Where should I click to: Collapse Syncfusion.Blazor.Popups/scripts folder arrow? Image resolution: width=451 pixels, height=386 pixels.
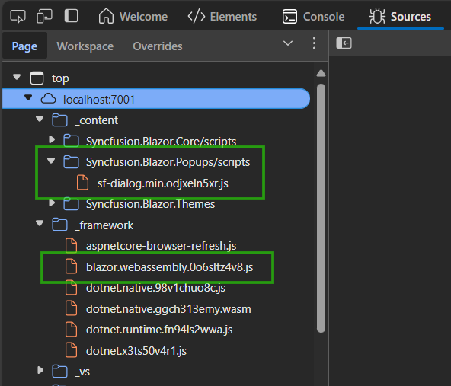point(51,161)
